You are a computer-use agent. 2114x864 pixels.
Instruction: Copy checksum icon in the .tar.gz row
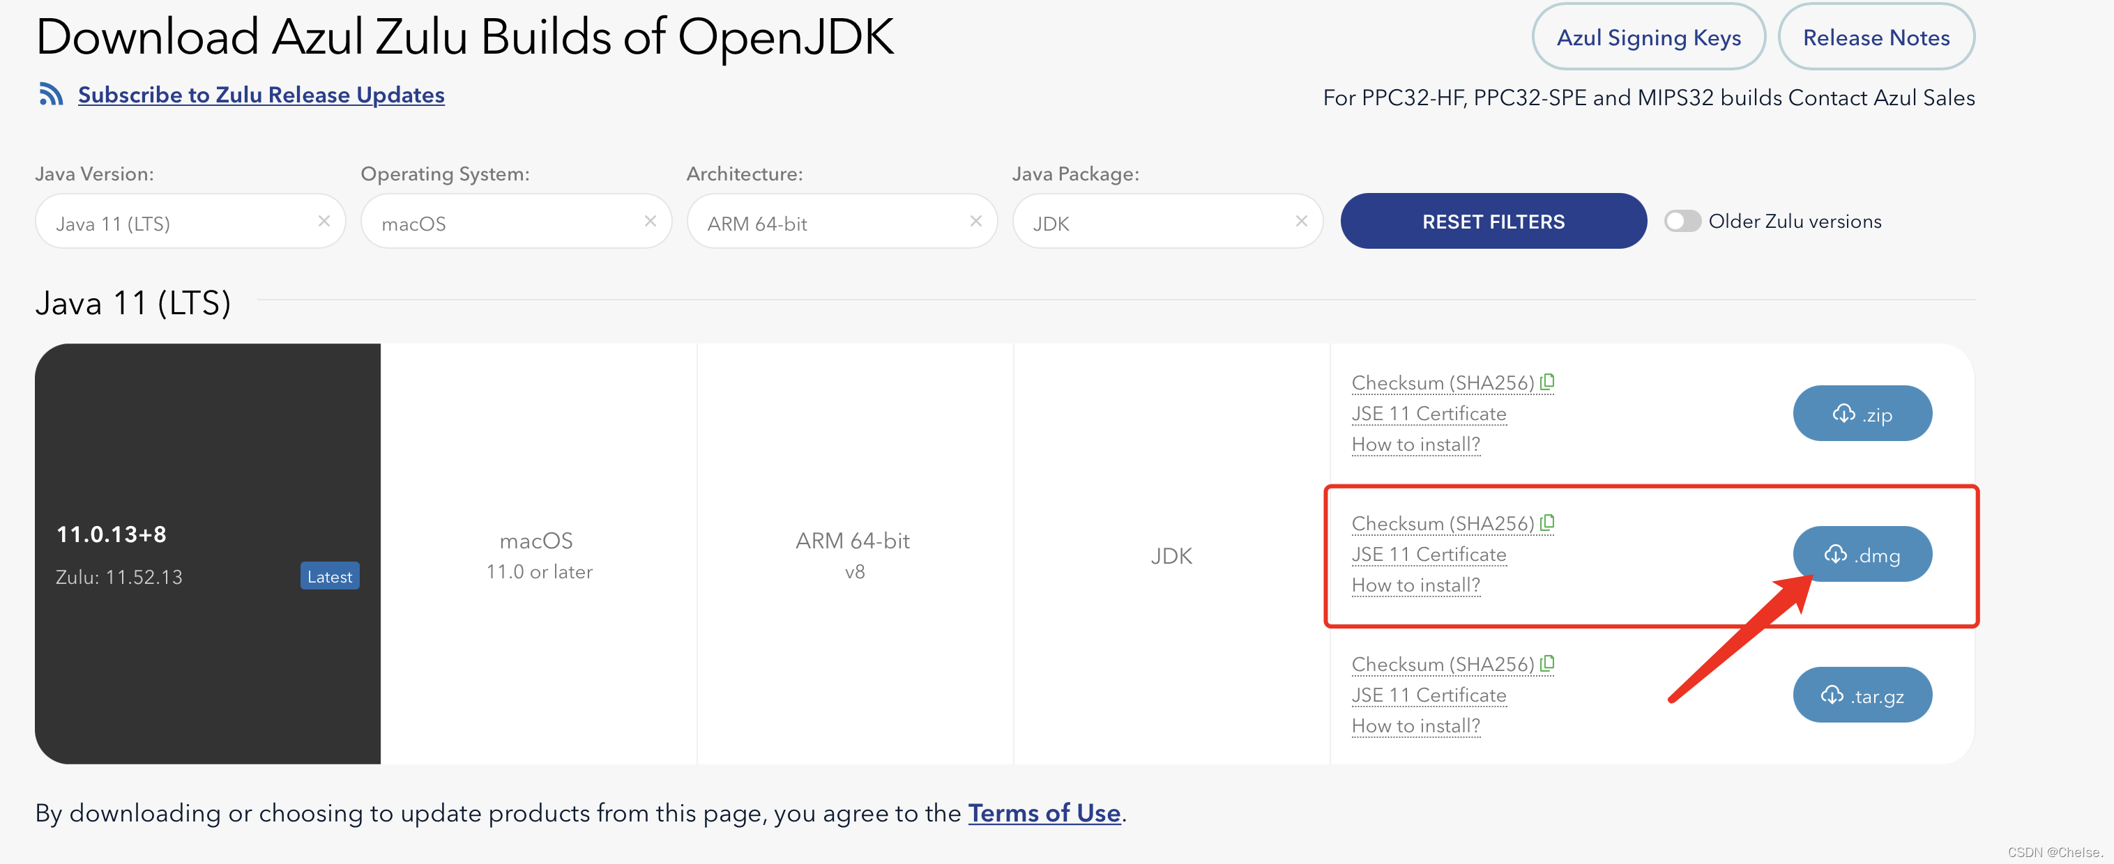pyautogui.click(x=1547, y=663)
